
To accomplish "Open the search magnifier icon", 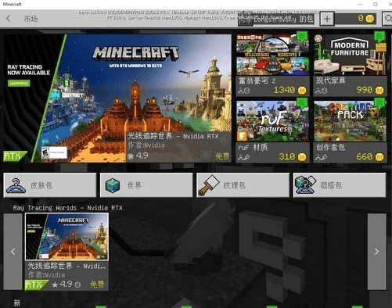I will point(388,19).
